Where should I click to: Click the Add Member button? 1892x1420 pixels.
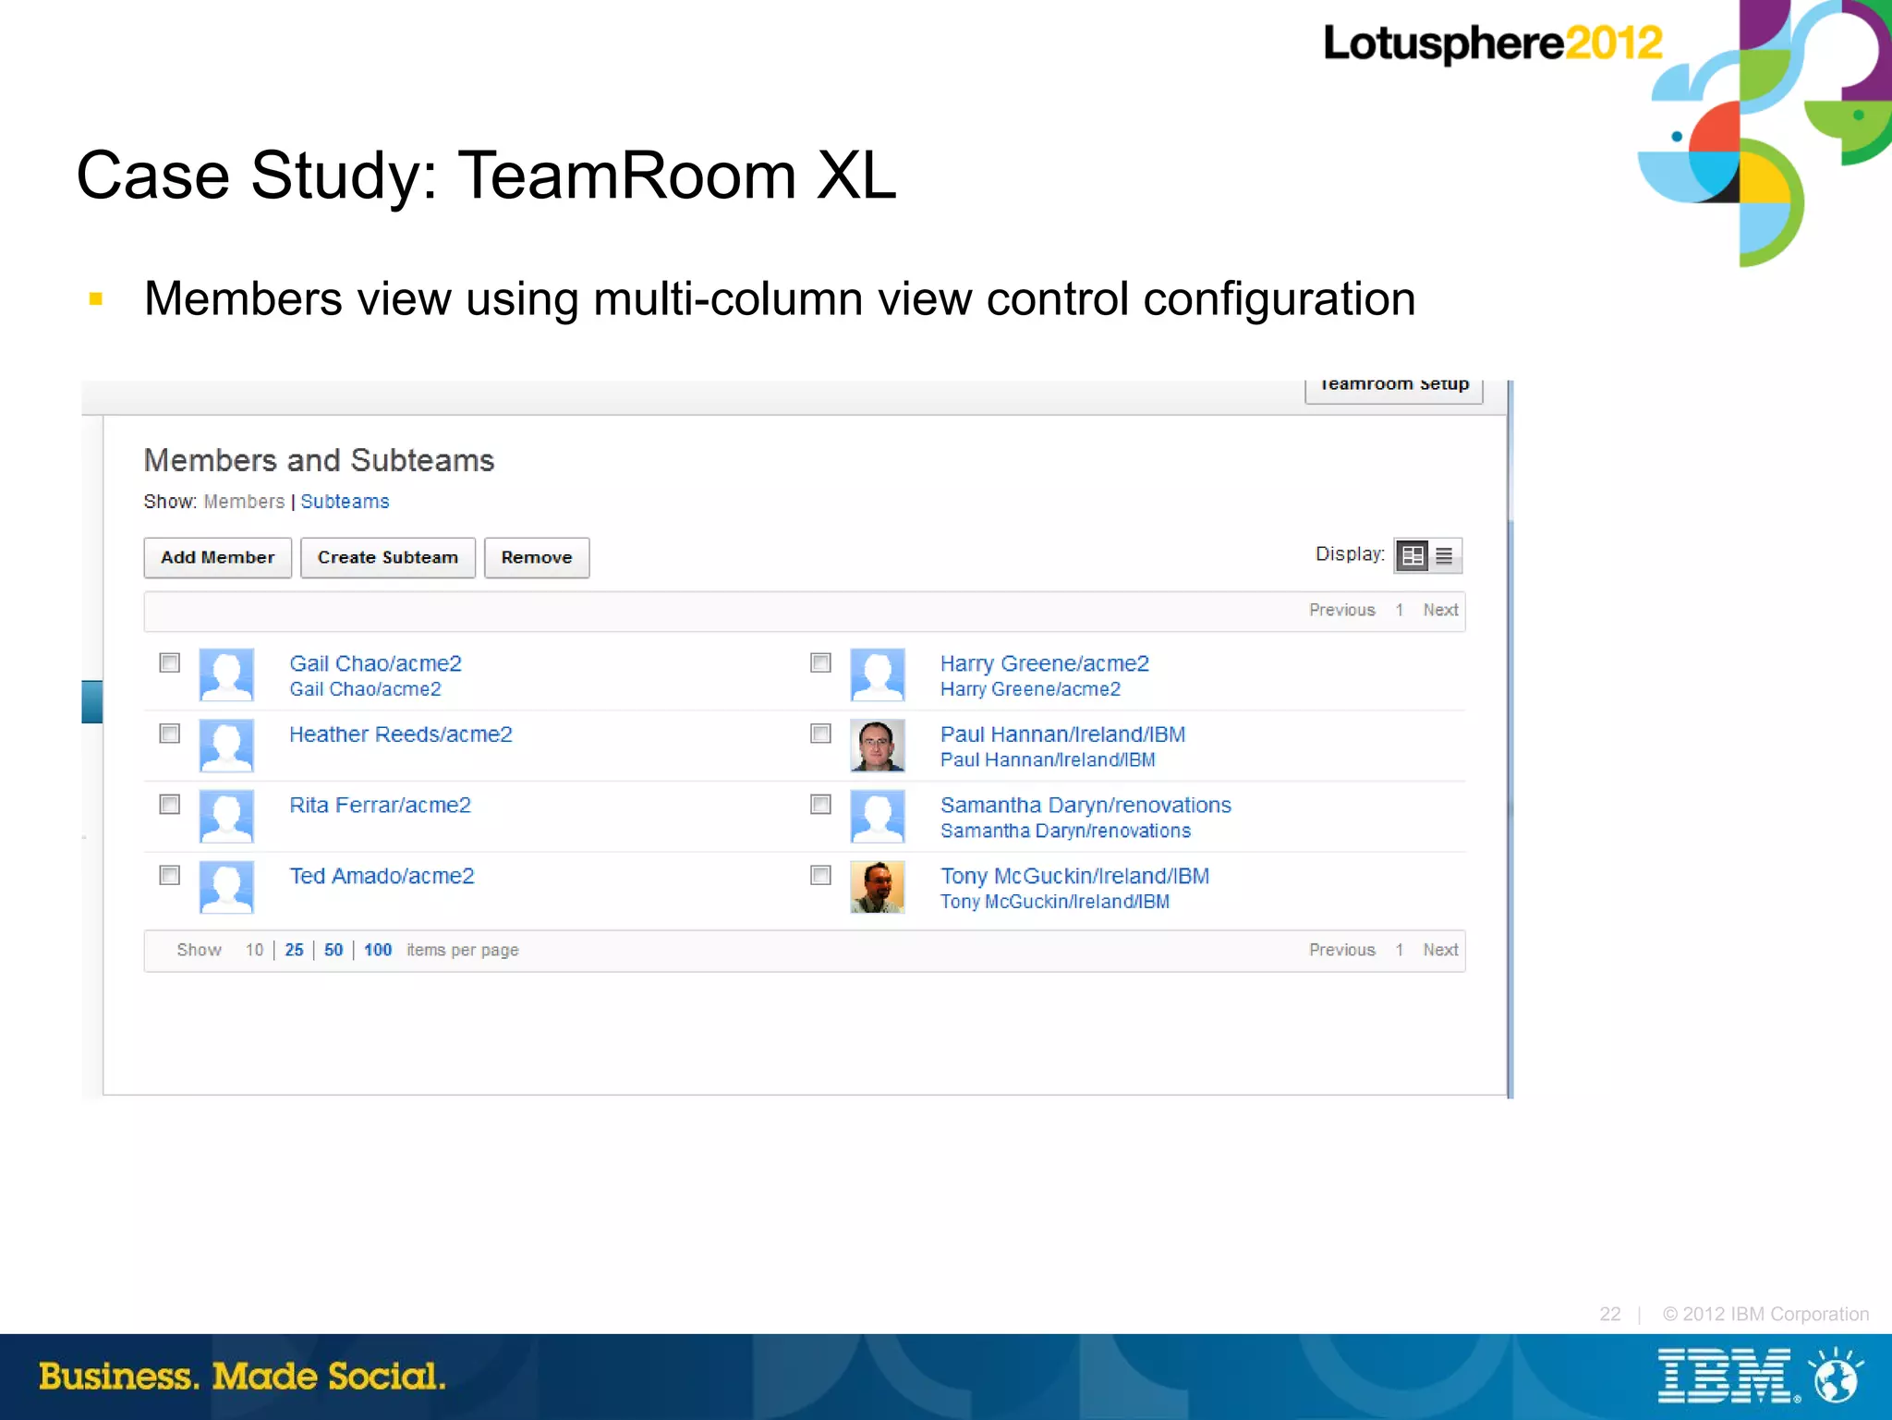218,557
